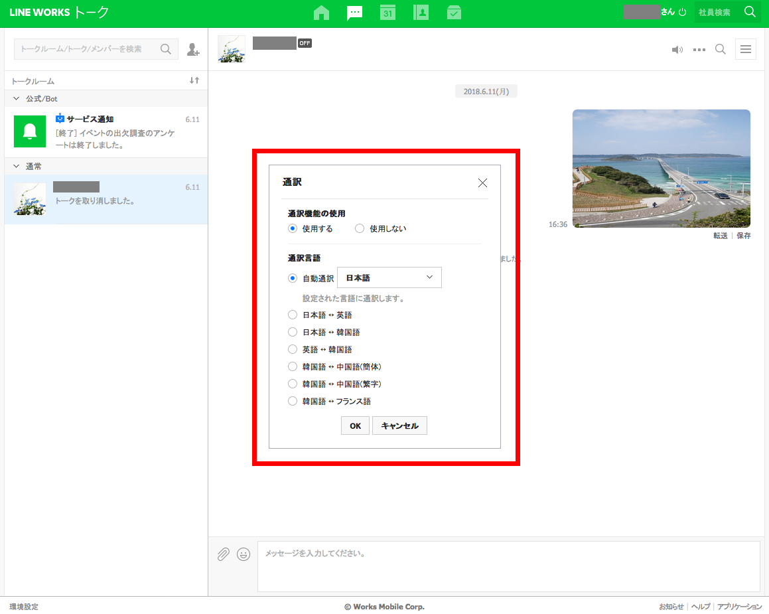
Task: Open the hamburger menu in chat header
Action: [x=745, y=50]
